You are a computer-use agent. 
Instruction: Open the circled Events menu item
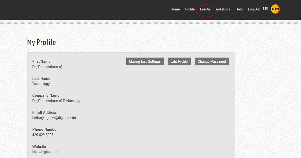tap(205, 9)
